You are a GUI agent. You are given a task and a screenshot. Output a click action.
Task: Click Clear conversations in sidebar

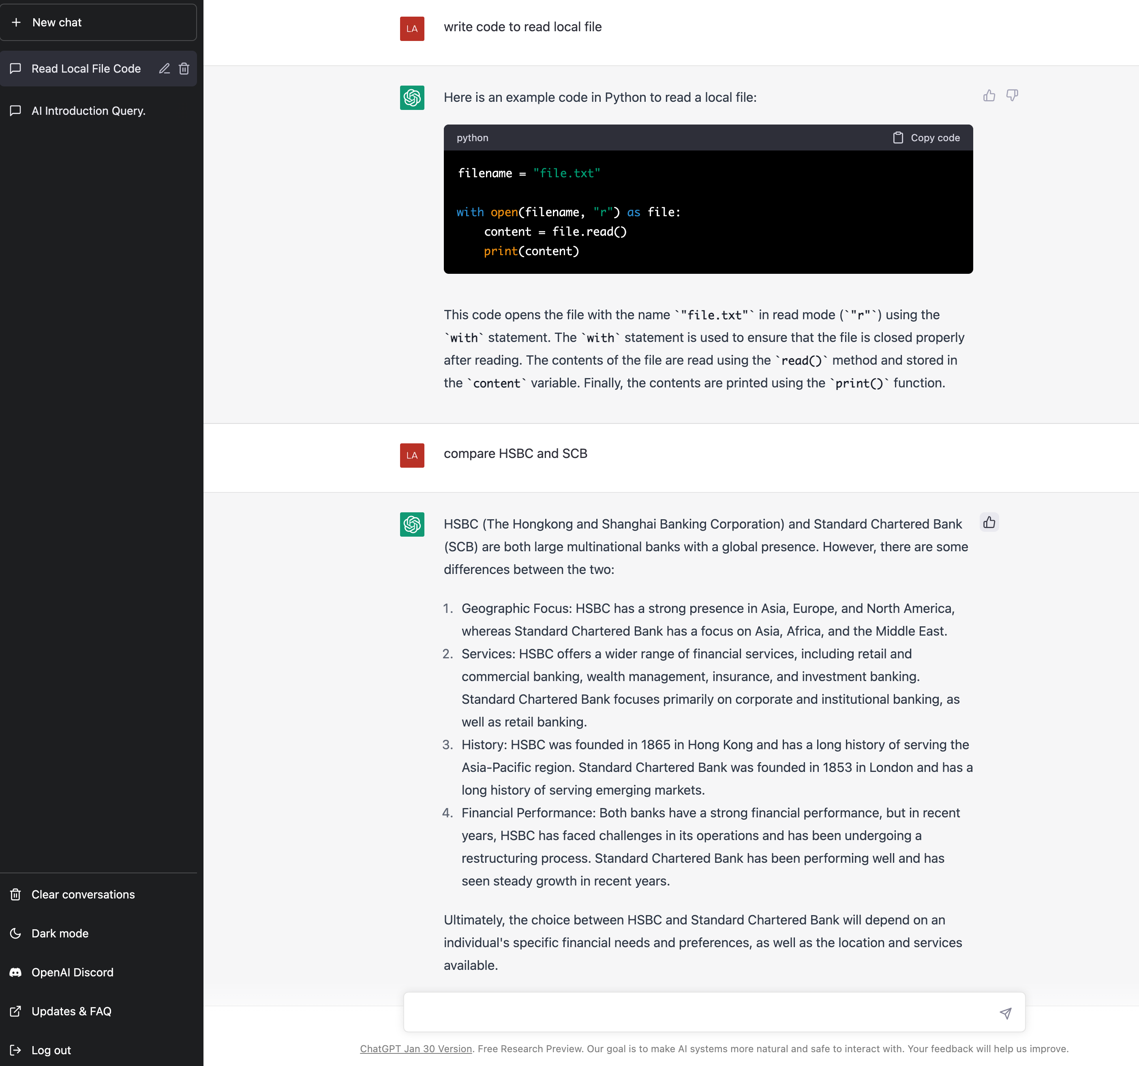[83, 894]
